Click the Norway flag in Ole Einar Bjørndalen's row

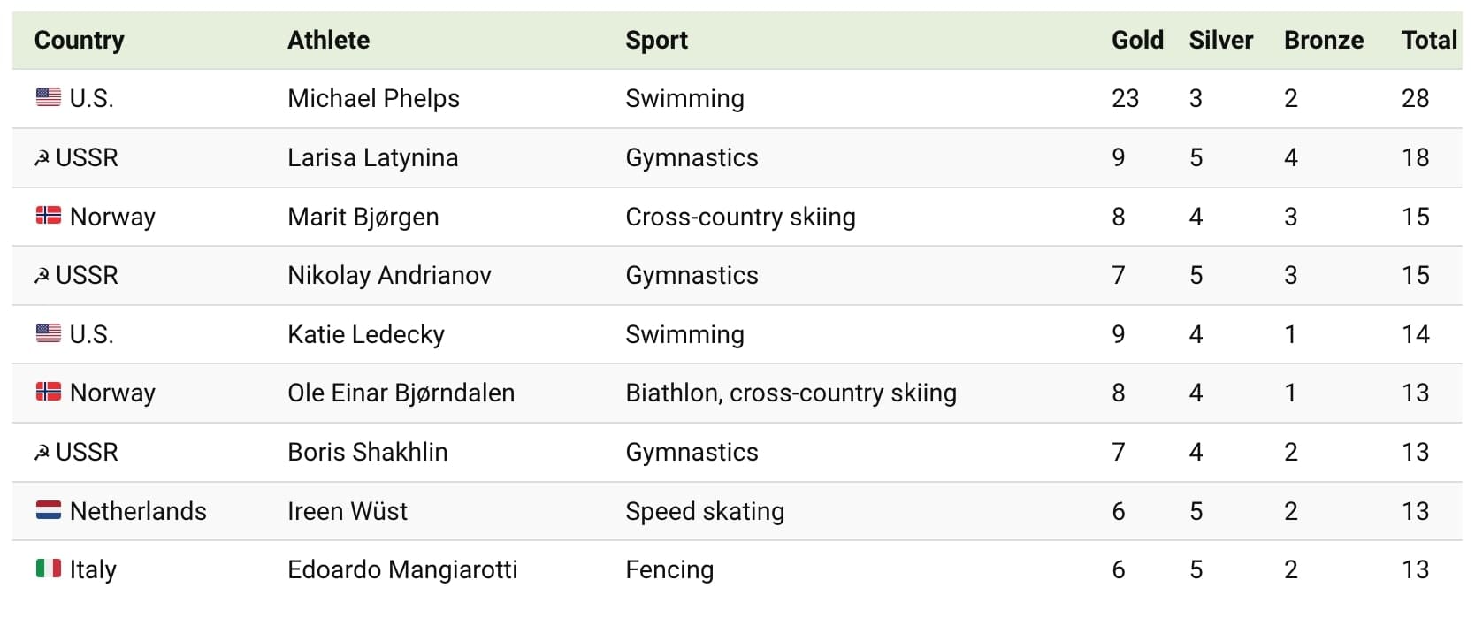pyautogui.click(x=49, y=392)
